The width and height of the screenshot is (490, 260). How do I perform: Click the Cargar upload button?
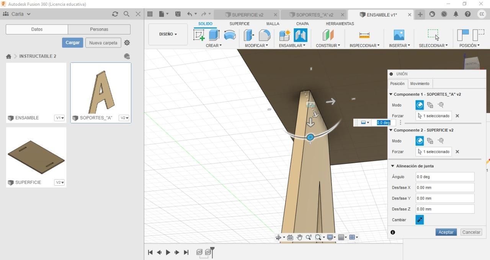[x=72, y=43]
